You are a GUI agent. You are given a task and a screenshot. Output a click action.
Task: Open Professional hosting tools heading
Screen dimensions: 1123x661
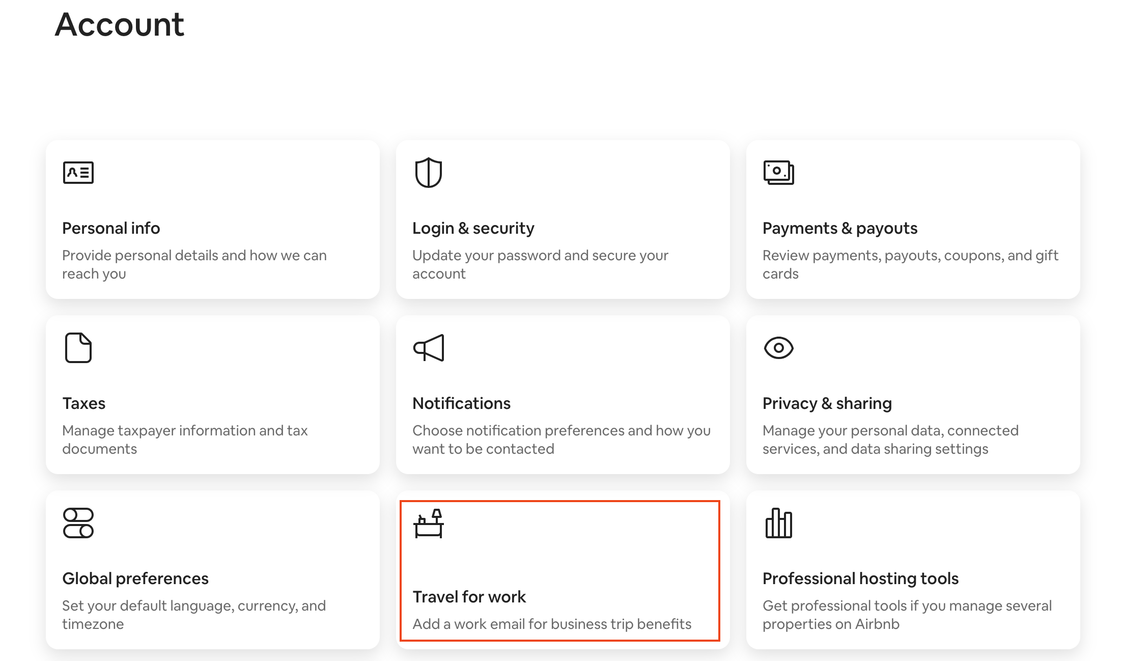[x=860, y=579]
